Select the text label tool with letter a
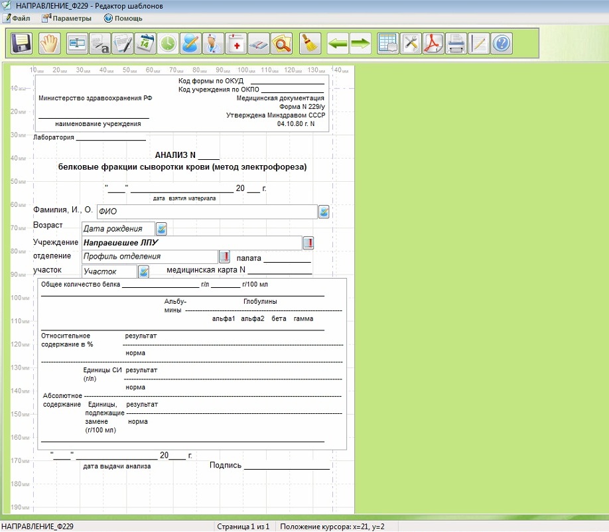This screenshot has height=532, width=609. click(x=100, y=44)
